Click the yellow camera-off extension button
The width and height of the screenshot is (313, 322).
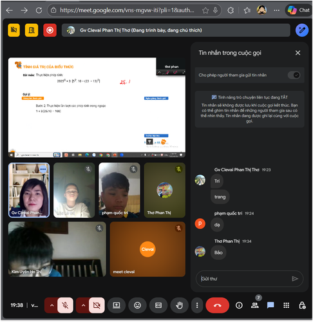pyautogui.click(x=14, y=30)
